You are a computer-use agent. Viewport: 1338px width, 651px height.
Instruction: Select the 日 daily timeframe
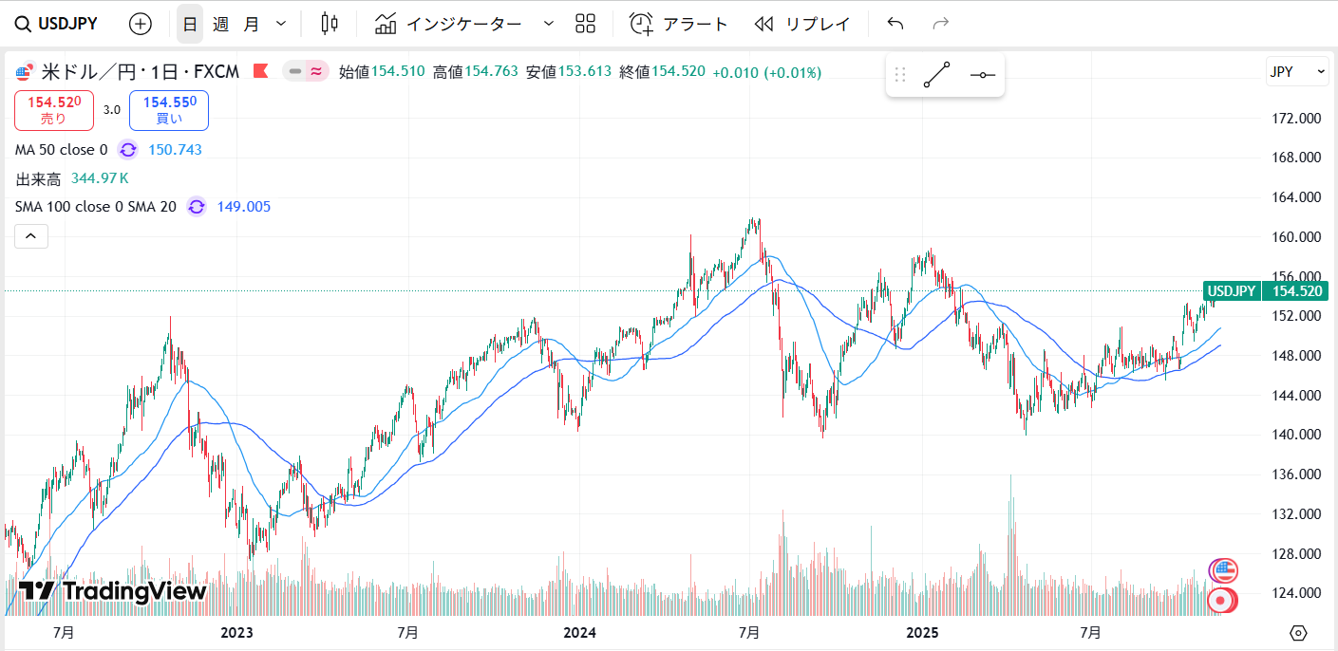click(190, 24)
